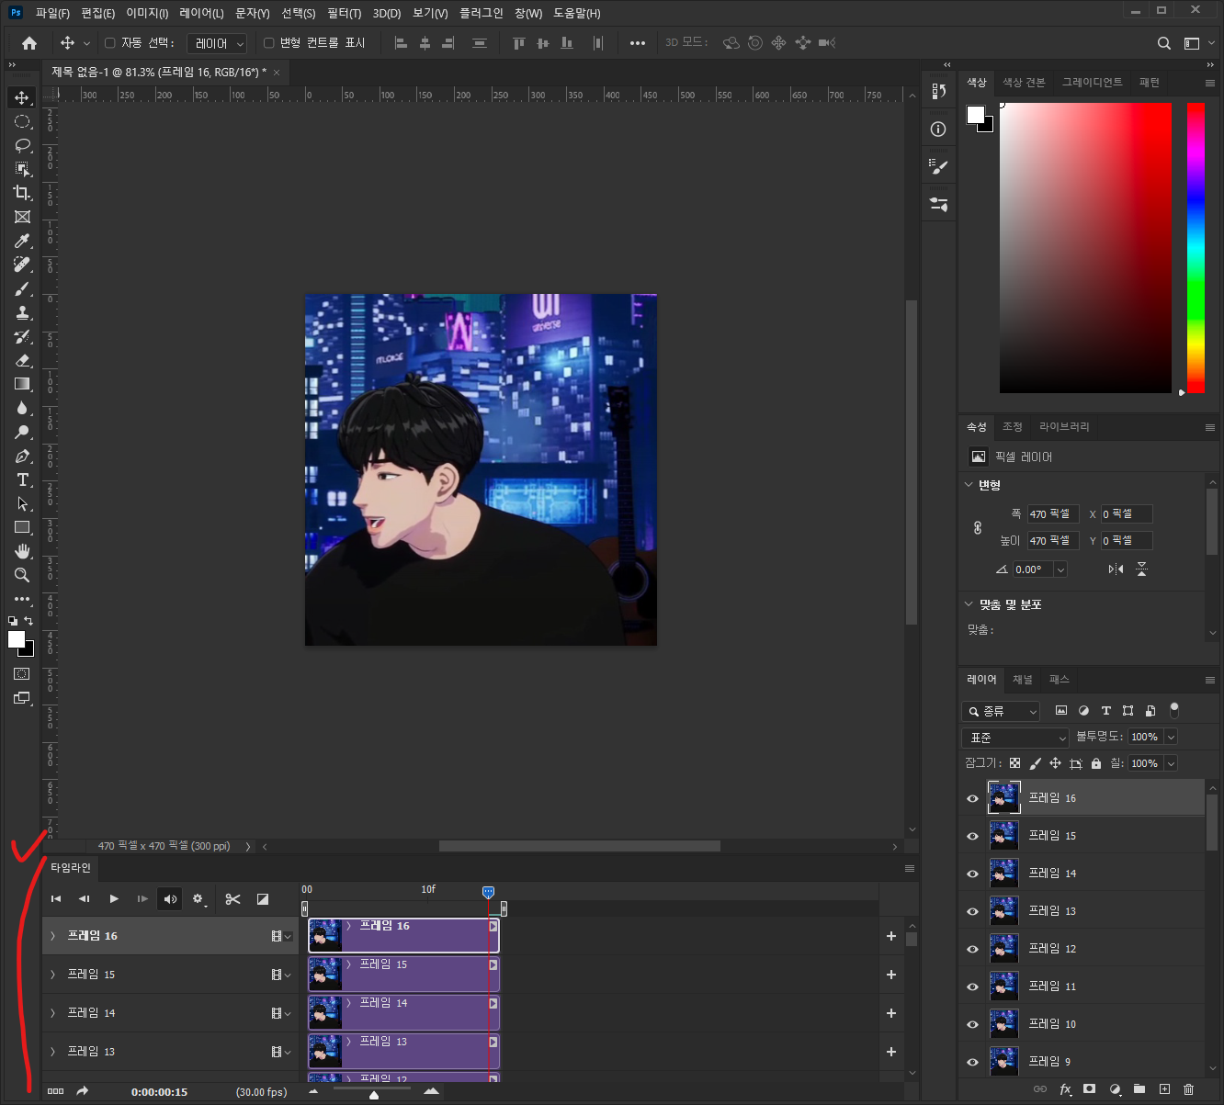
Task: Click the three-dot more options button
Action: tap(638, 43)
